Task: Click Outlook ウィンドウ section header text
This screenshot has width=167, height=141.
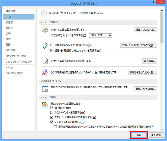Action: point(51,81)
